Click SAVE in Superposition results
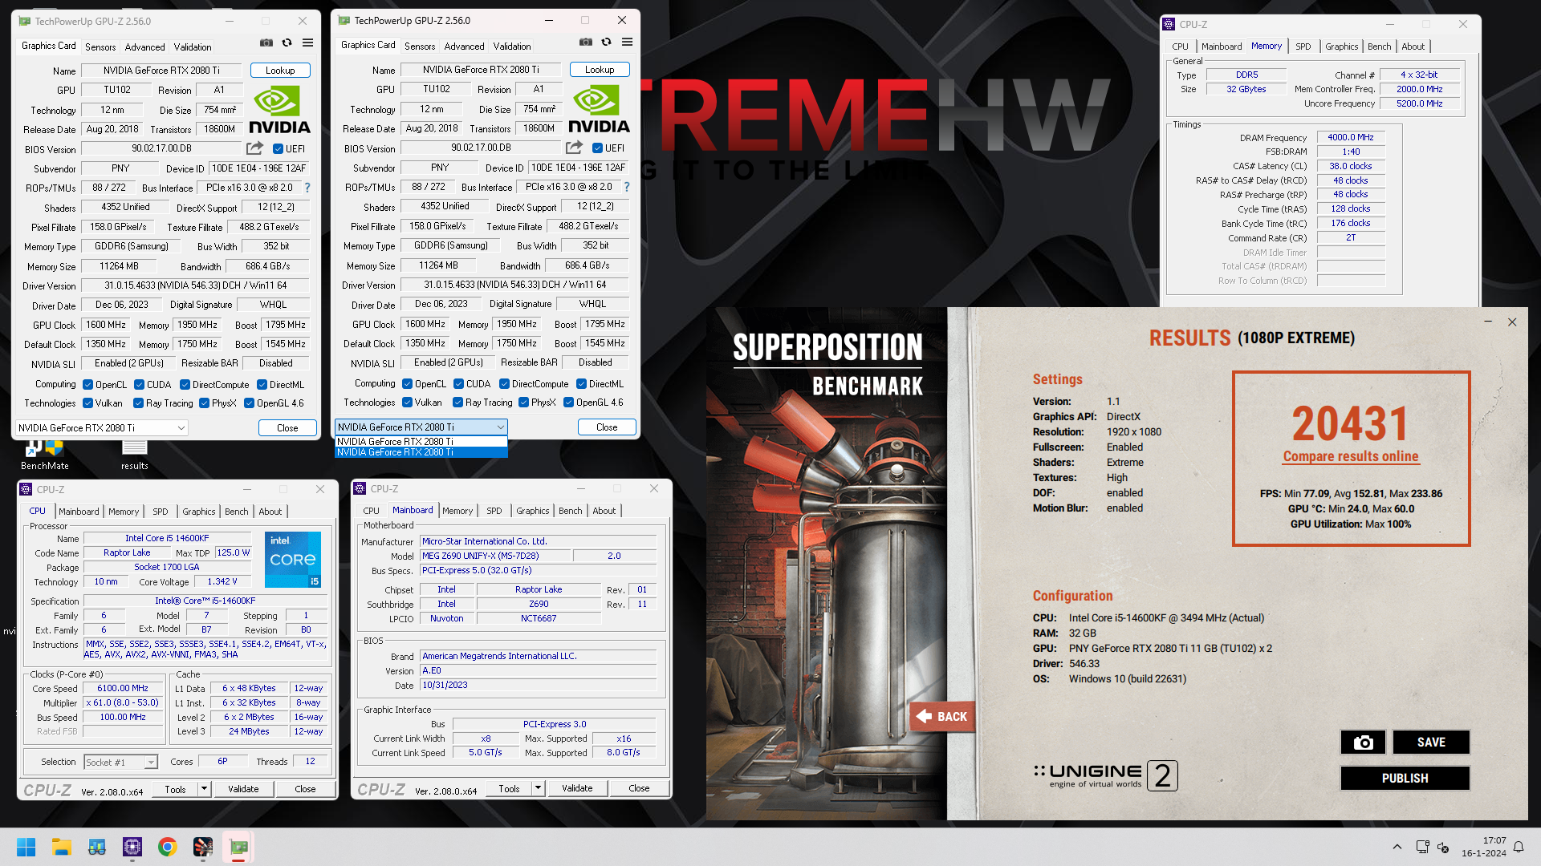 click(x=1431, y=742)
